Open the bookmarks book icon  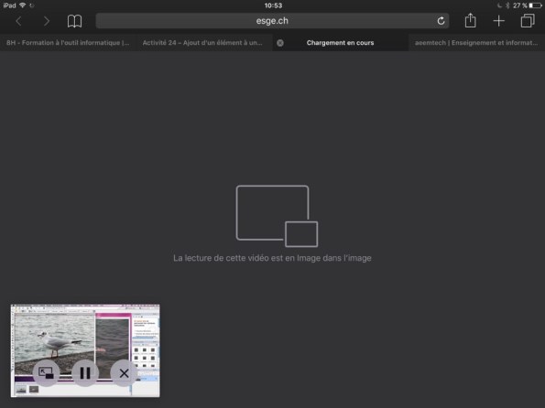point(74,21)
